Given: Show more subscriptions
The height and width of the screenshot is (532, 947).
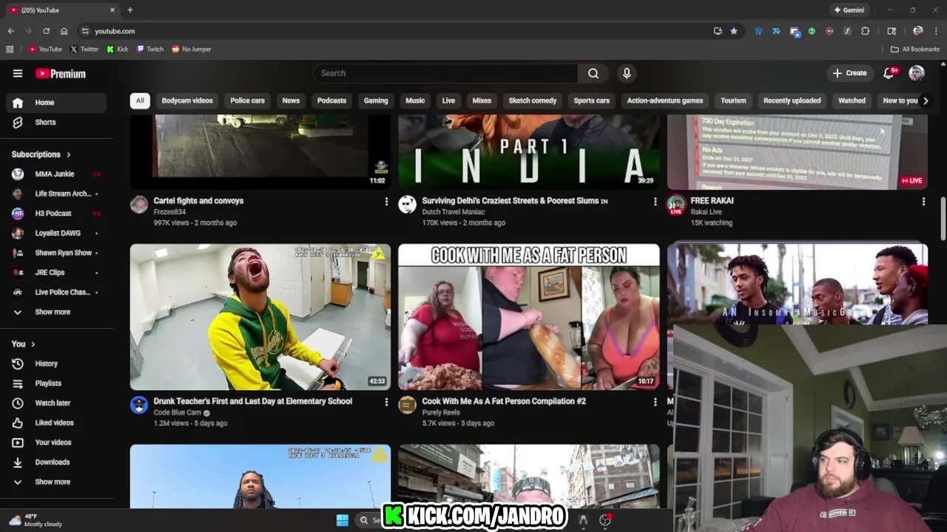Looking at the screenshot, I should (x=52, y=312).
